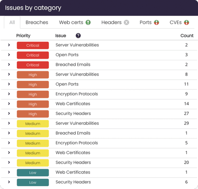Click the green up arrow next to Web certs
Viewport: 198px width, 189px height.
88,22
